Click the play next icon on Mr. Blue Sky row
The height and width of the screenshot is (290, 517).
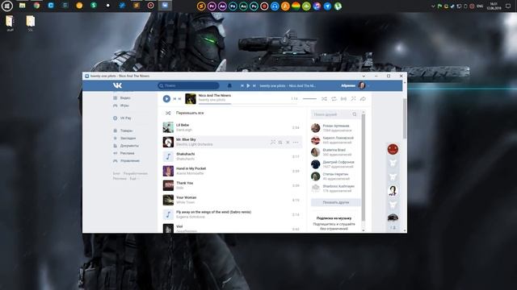pyautogui.click(x=280, y=142)
